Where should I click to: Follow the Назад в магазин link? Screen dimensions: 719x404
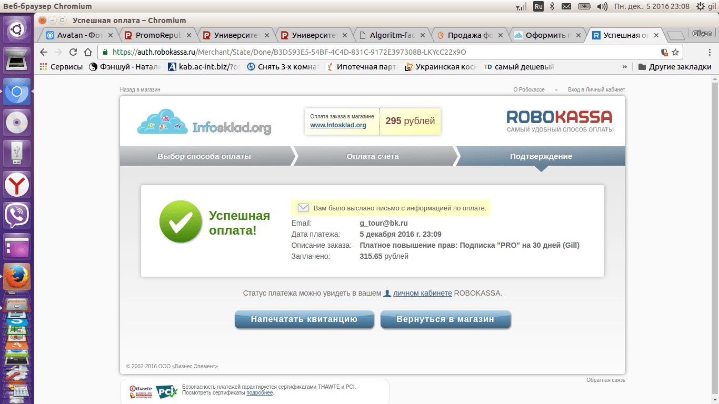(140, 90)
